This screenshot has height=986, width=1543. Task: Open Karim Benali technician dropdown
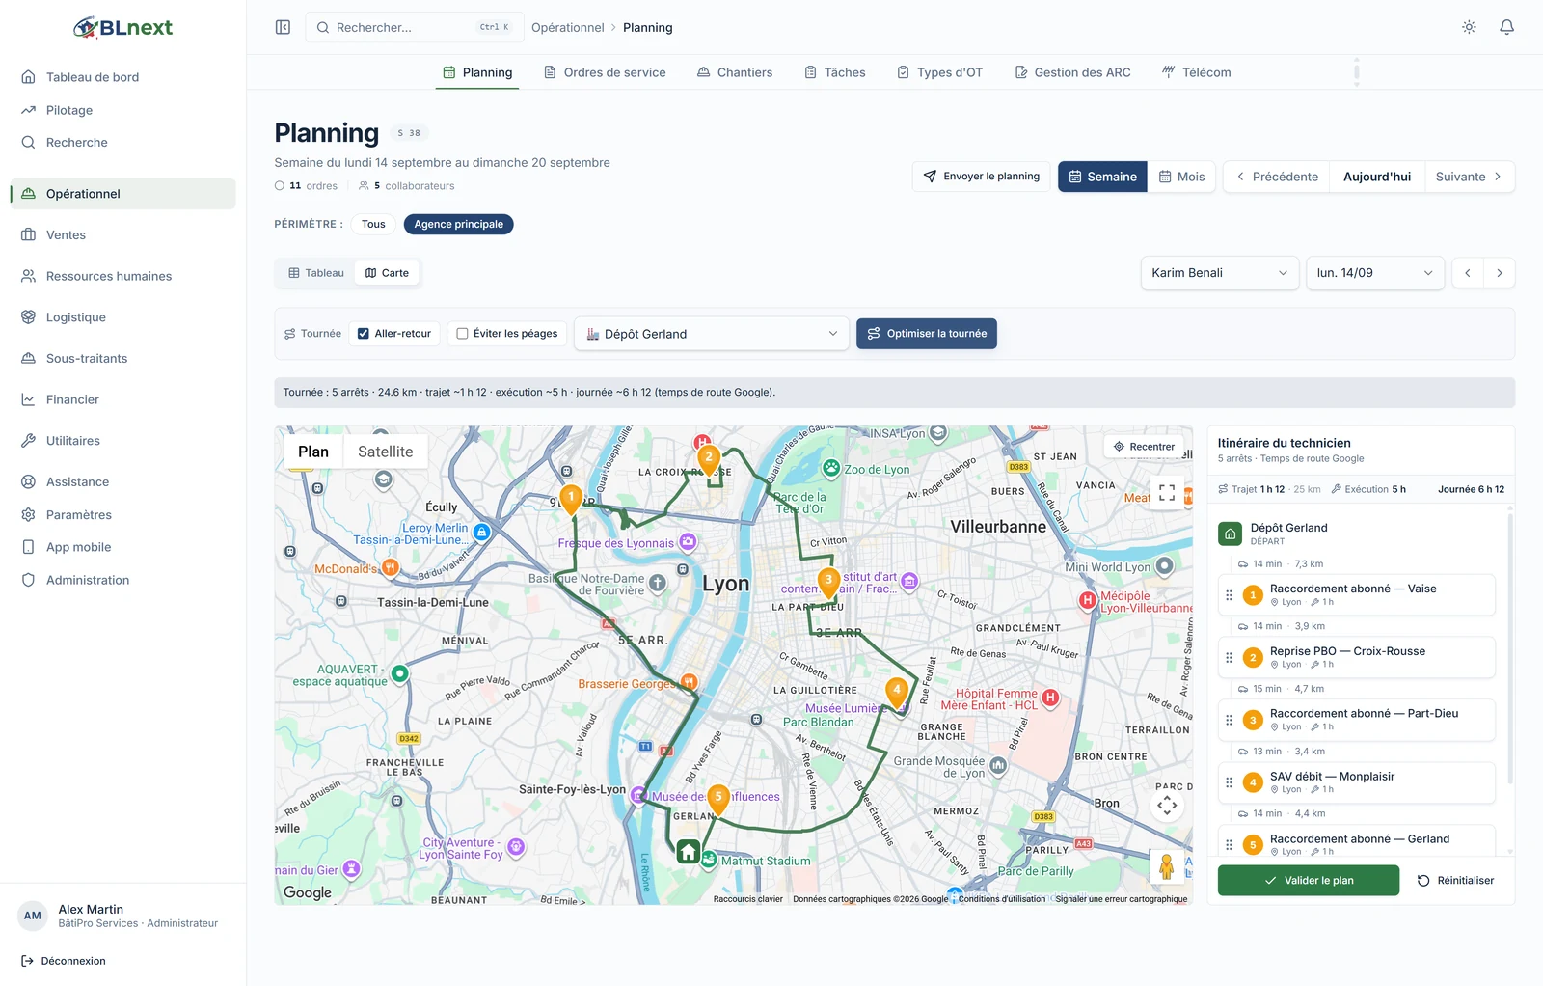1220,273
